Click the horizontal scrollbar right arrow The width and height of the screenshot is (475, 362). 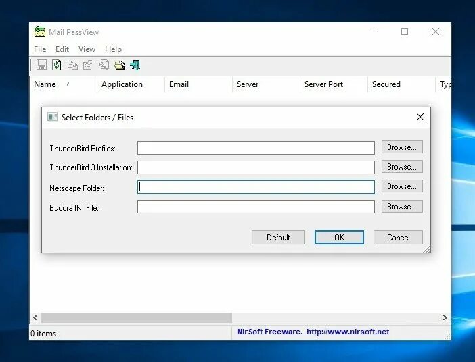pyautogui.click(x=445, y=317)
